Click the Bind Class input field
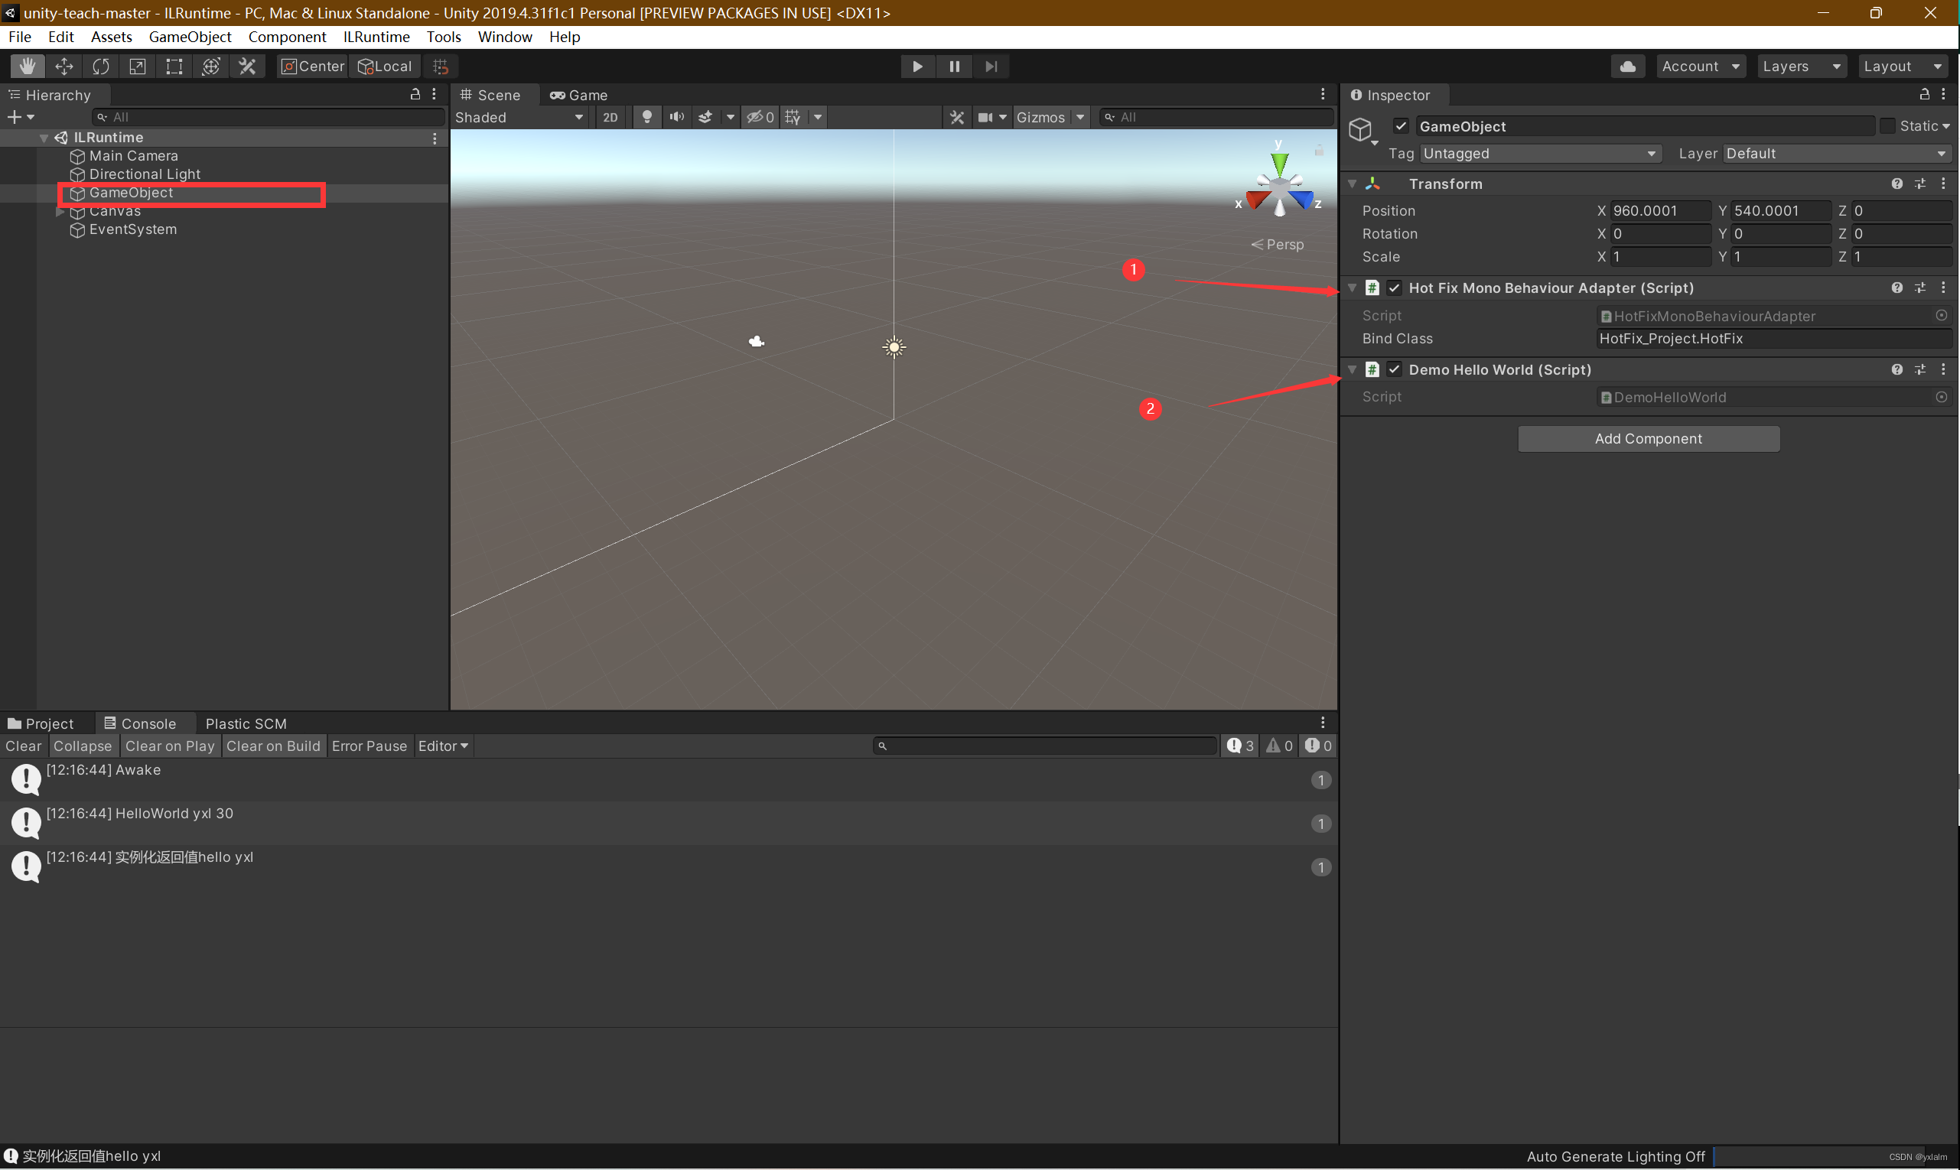The image size is (1960, 1170). [x=1772, y=338]
